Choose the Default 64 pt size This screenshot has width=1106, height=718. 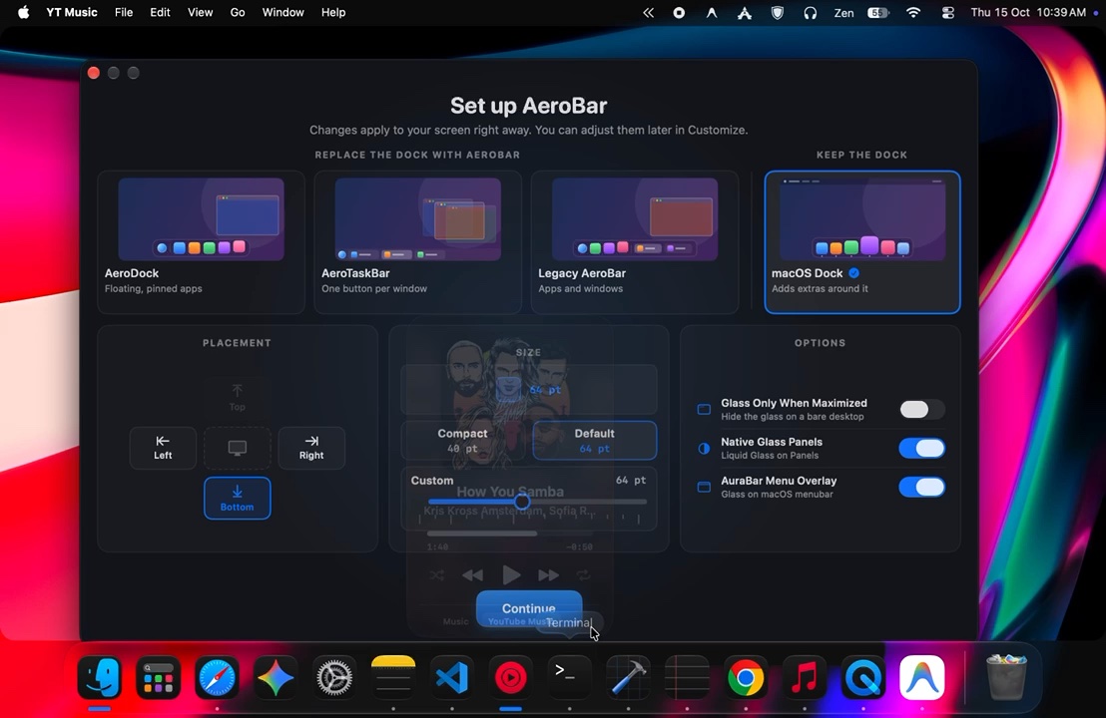(x=594, y=441)
